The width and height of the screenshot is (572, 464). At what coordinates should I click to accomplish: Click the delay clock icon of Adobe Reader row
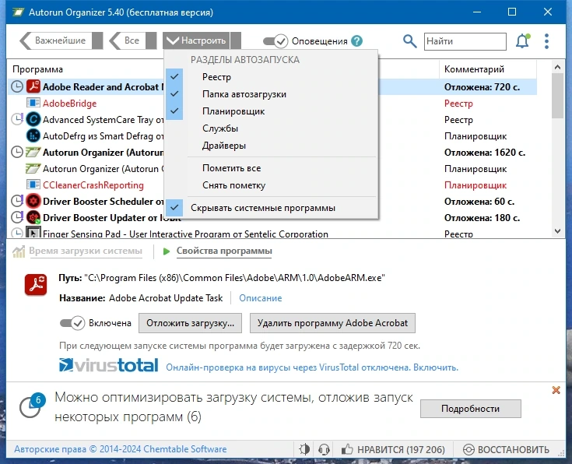tap(17, 86)
